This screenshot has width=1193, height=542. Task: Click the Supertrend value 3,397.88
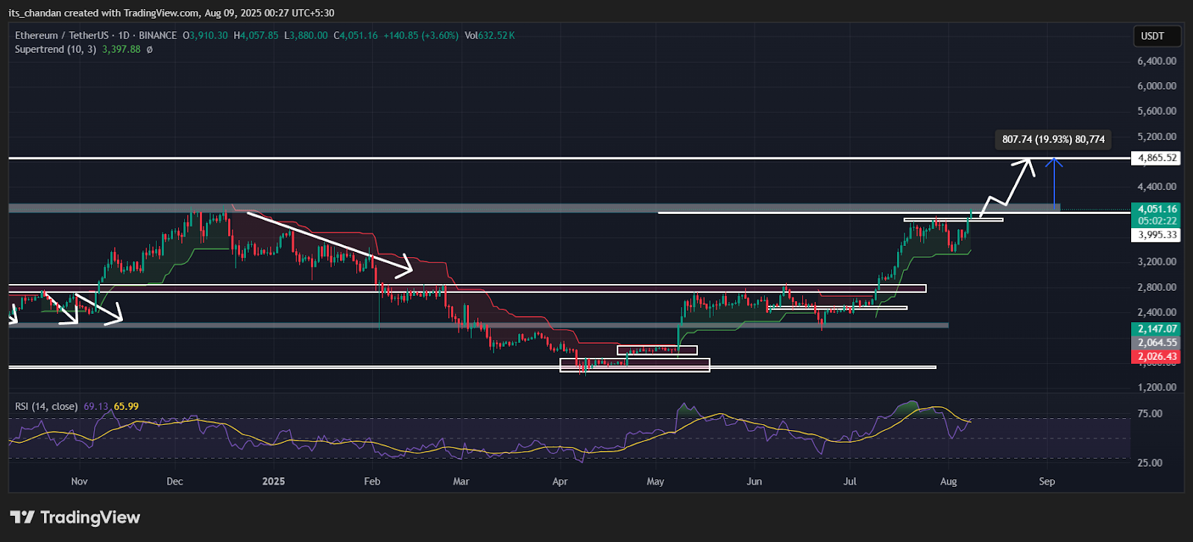[x=122, y=50]
